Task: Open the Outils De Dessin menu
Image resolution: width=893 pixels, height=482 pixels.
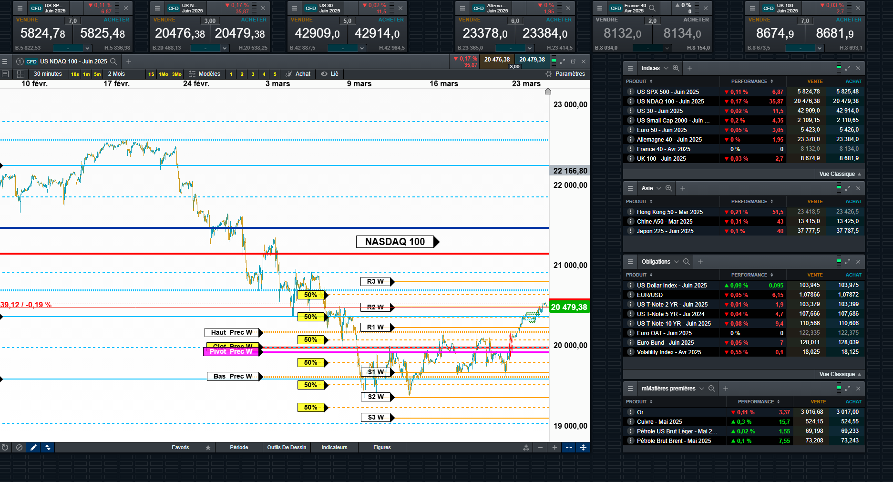Action: pyautogui.click(x=287, y=447)
